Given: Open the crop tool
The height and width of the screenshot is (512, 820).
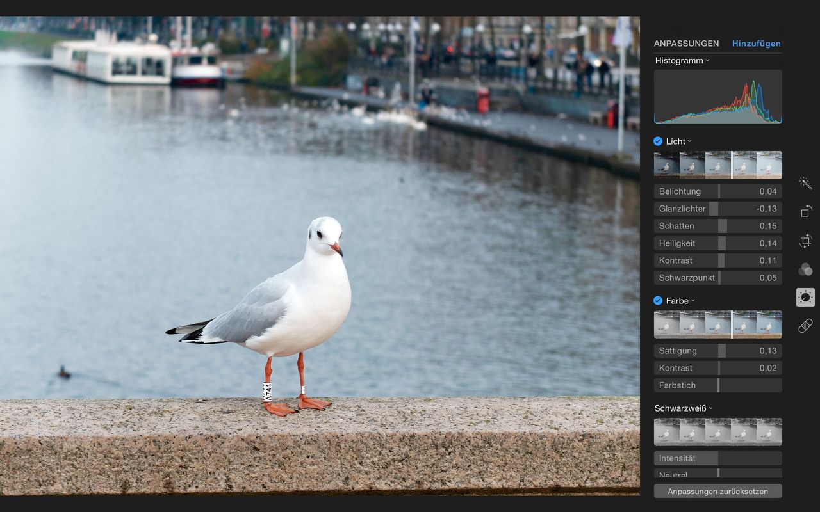Looking at the screenshot, I should 805,241.
